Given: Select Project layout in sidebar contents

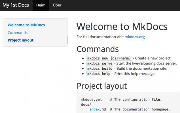Looking at the screenshot, I should click(20, 40).
